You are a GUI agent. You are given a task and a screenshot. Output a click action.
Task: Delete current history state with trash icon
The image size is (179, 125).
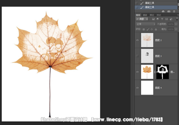(174, 11)
